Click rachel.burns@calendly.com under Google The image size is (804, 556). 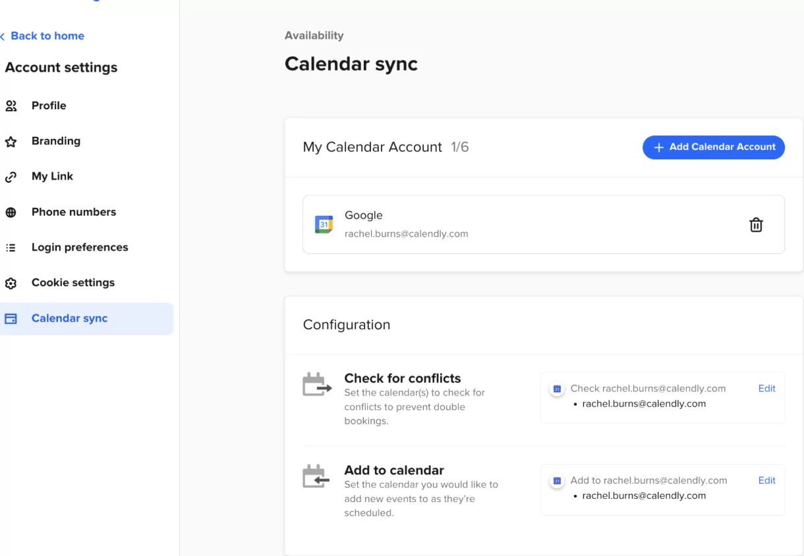407,234
